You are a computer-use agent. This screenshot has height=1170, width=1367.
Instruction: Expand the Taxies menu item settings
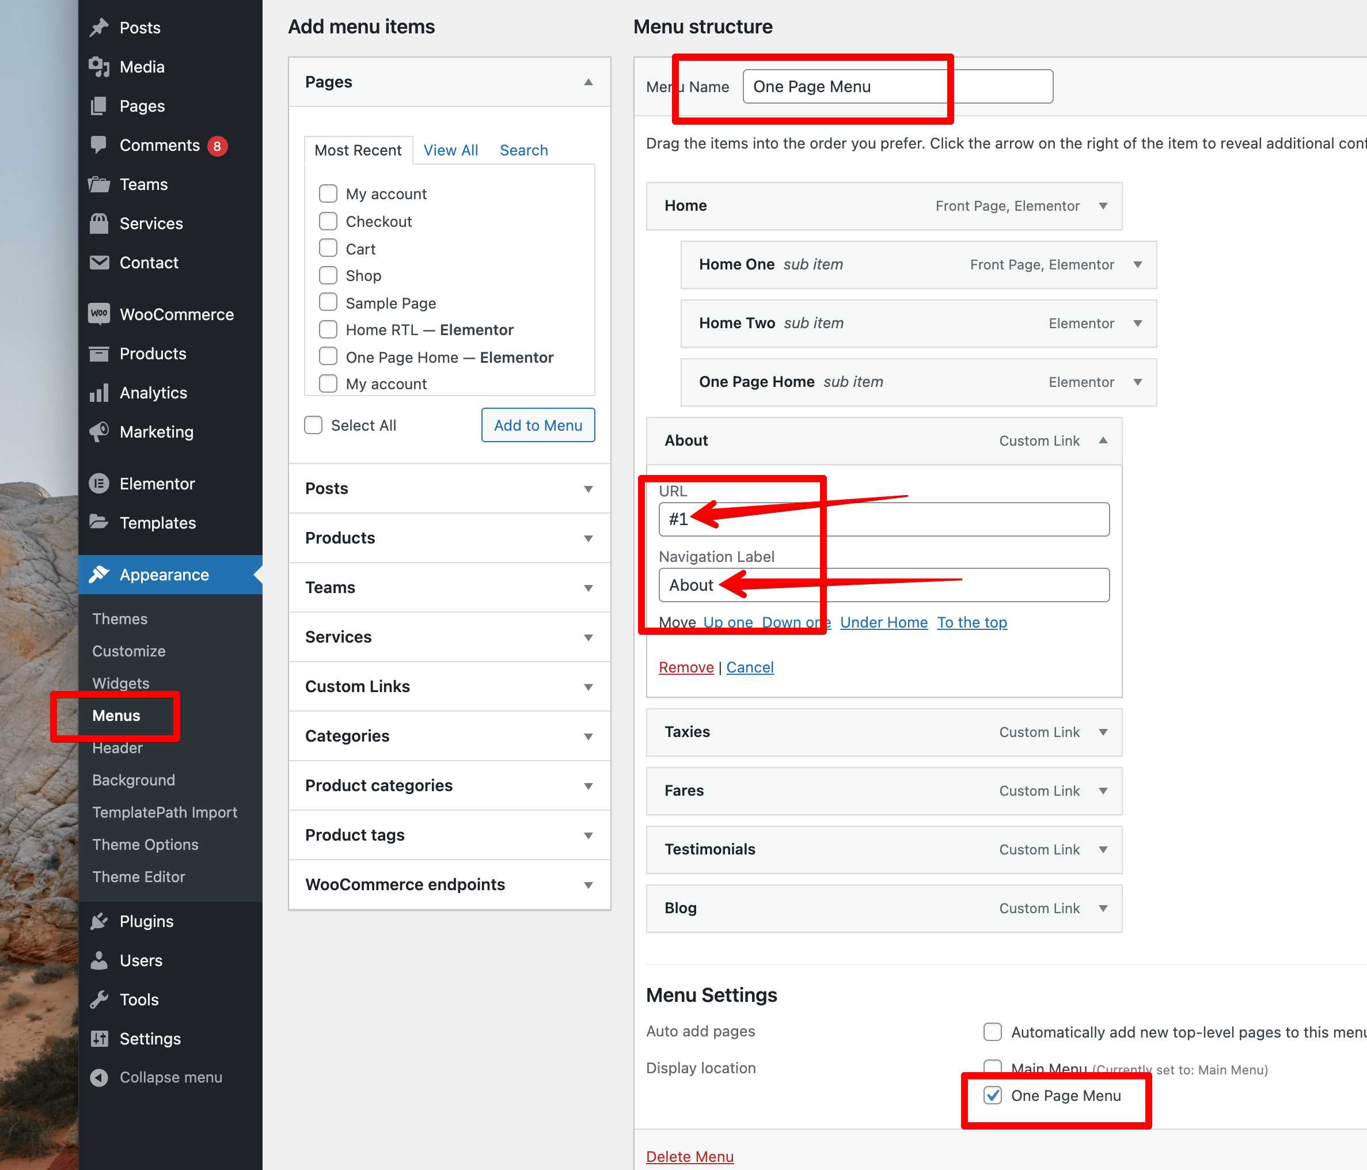click(1103, 732)
